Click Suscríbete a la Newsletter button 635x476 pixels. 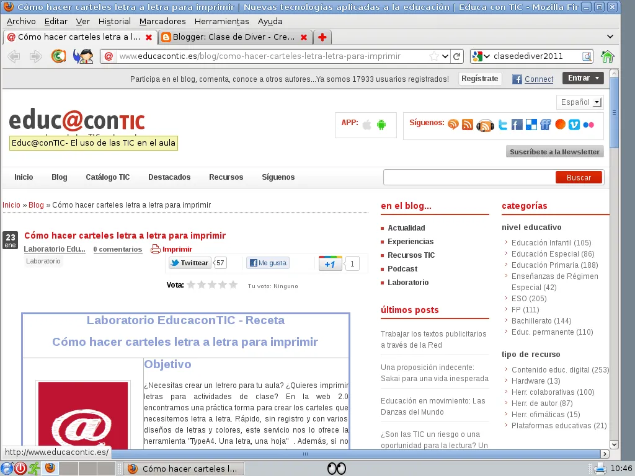click(x=555, y=152)
